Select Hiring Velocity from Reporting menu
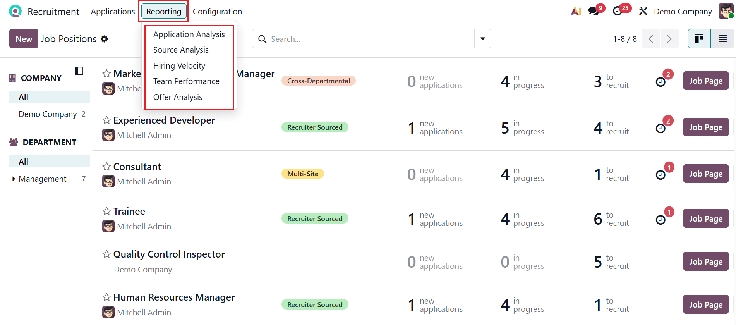Image resolution: width=736 pixels, height=325 pixels. (x=179, y=65)
